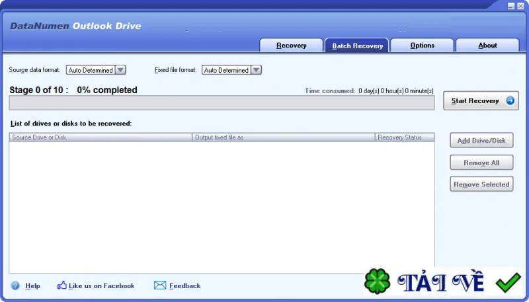Viewport: 529px width, 302px height.
Task: Close the DataNumen Outlook Drive window
Action: (x=520, y=6)
